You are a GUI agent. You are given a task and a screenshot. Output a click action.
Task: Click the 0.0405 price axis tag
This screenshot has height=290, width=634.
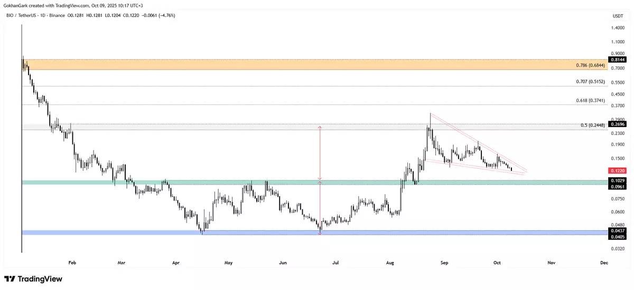pos(619,237)
